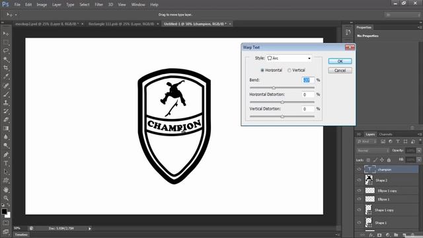The height and width of the screenshot is (238, 423).
Task: Select the Crop tool
Action: click(x=6, y=67)
